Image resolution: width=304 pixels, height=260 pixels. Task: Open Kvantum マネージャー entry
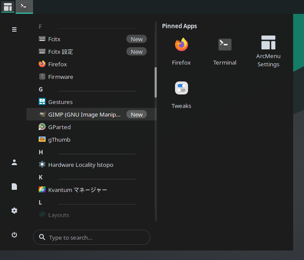(x=92, y=190)
